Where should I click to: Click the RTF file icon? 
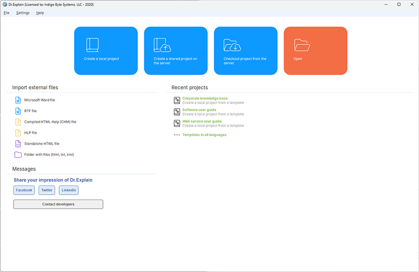pyautogui.click(x=18, y=111)
